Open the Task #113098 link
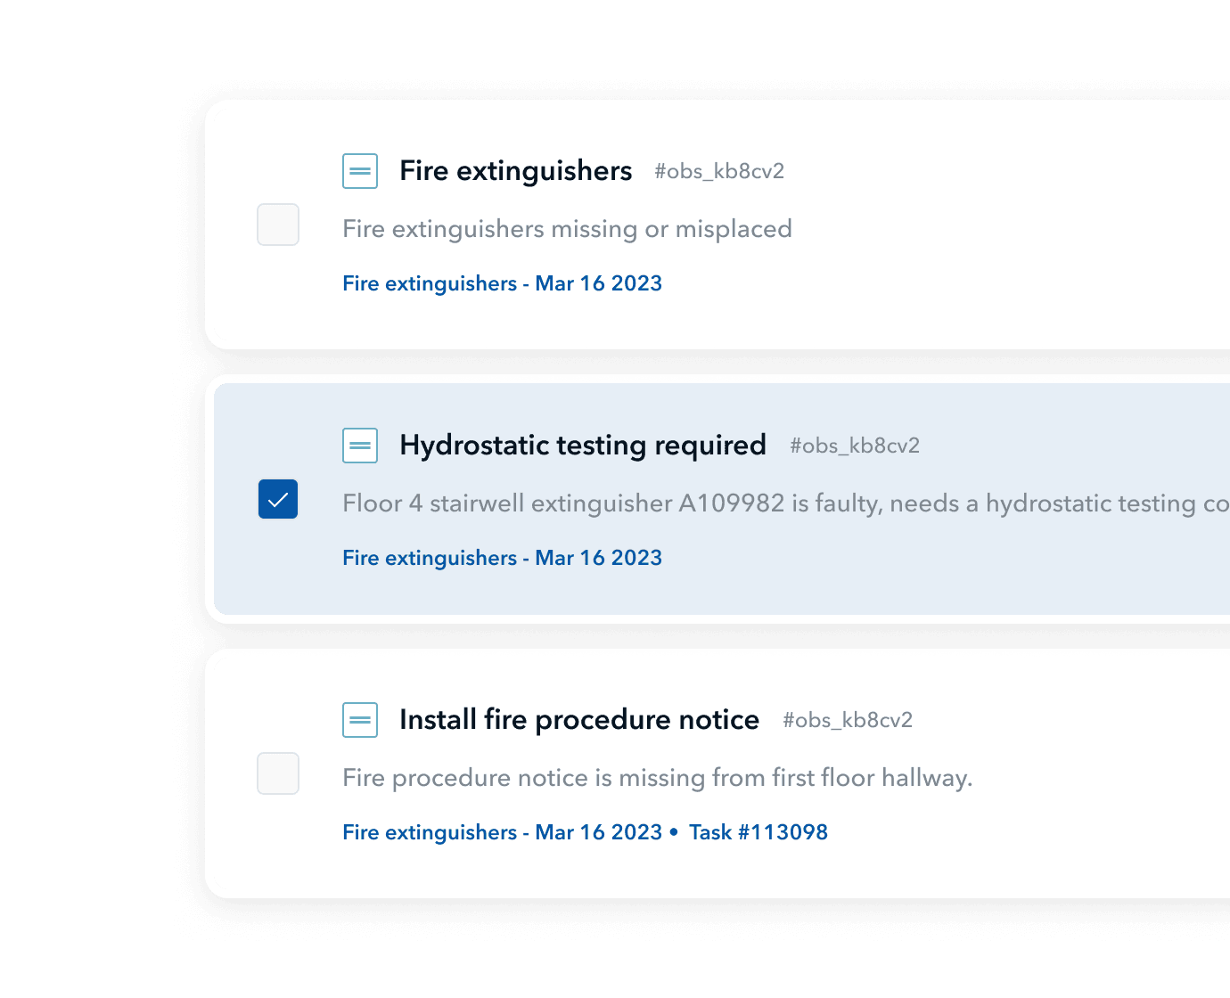Image resolution: width=1230 pixels, height=998 pixels. tap(758, 832)
